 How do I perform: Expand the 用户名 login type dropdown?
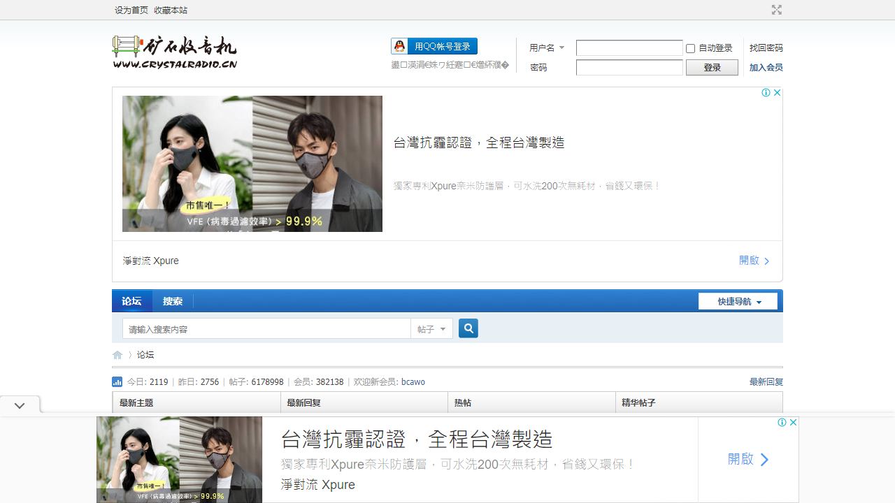[547, 48]
